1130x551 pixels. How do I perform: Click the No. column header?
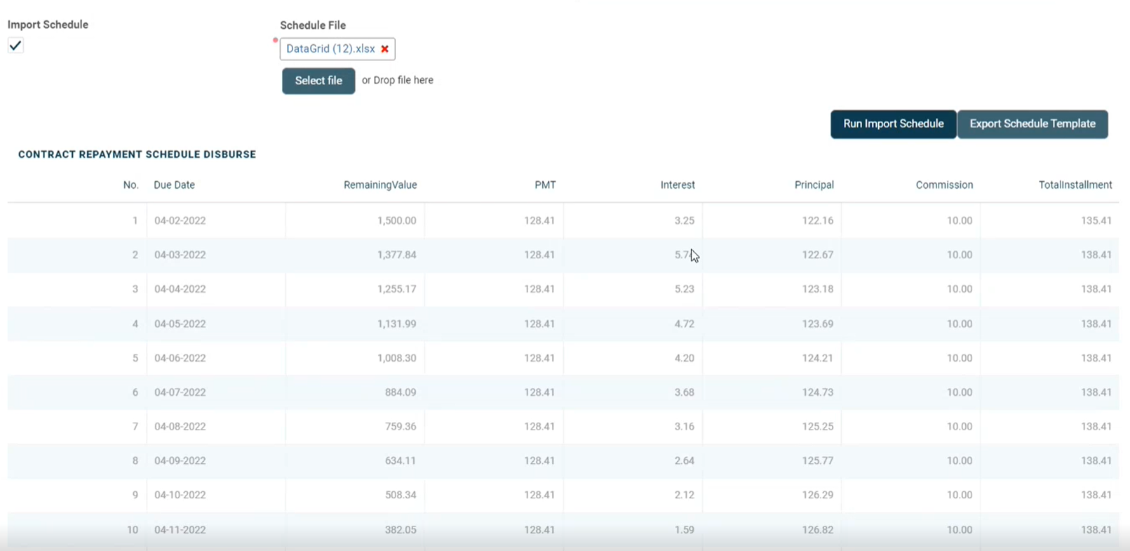(x=130, y=185)
